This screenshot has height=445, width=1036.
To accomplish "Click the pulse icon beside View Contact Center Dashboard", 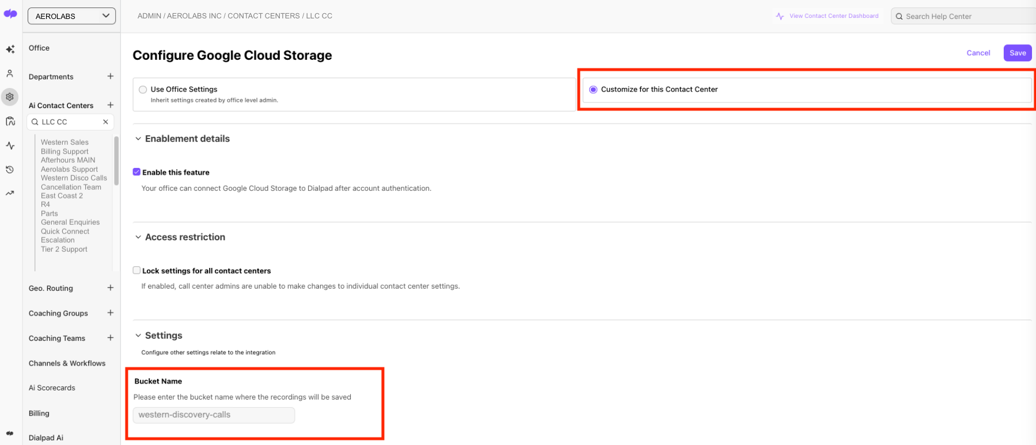I will 780,16.
